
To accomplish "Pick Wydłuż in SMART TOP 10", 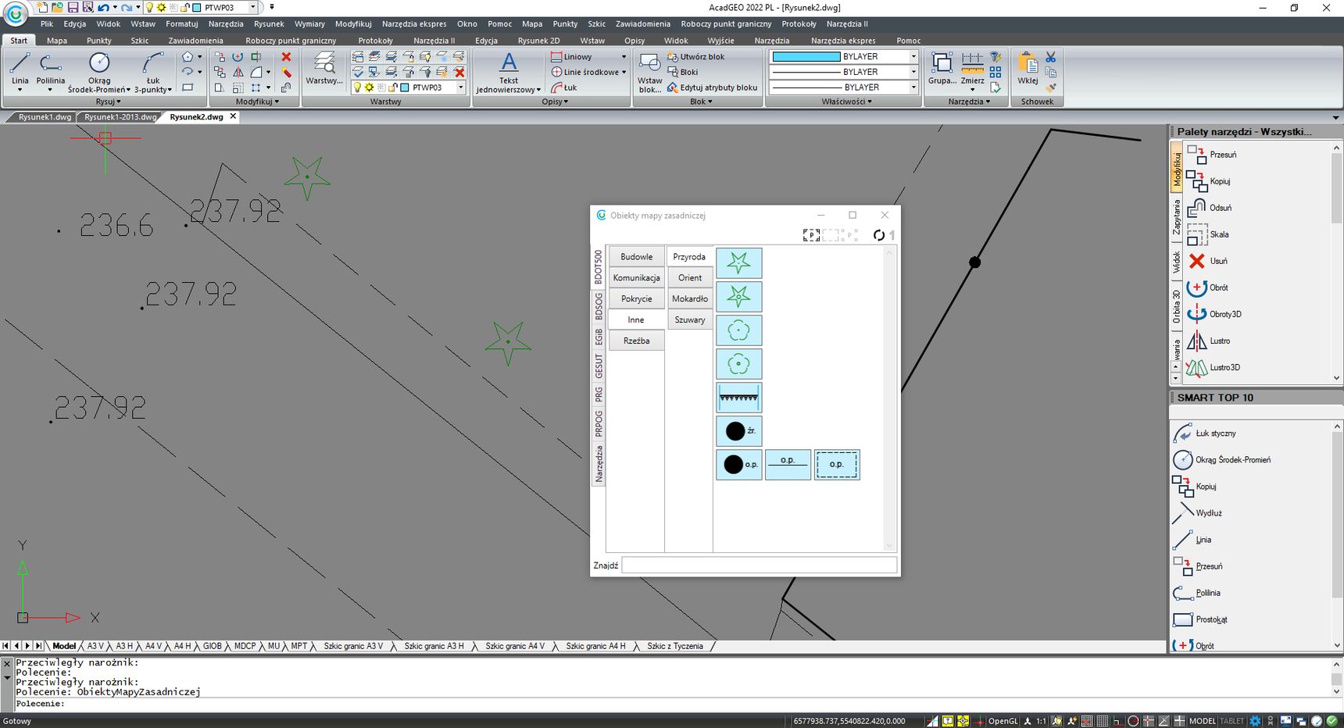I will click(1198, 513).
